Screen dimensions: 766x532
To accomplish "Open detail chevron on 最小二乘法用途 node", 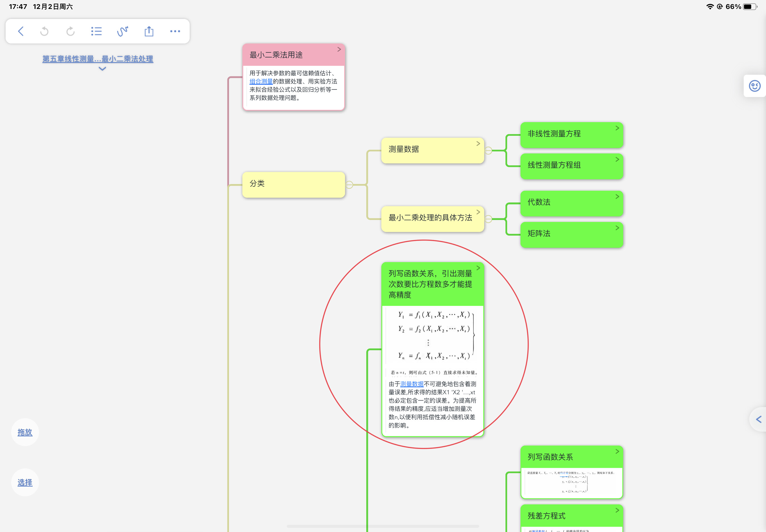I will click(x=339, y=49).
